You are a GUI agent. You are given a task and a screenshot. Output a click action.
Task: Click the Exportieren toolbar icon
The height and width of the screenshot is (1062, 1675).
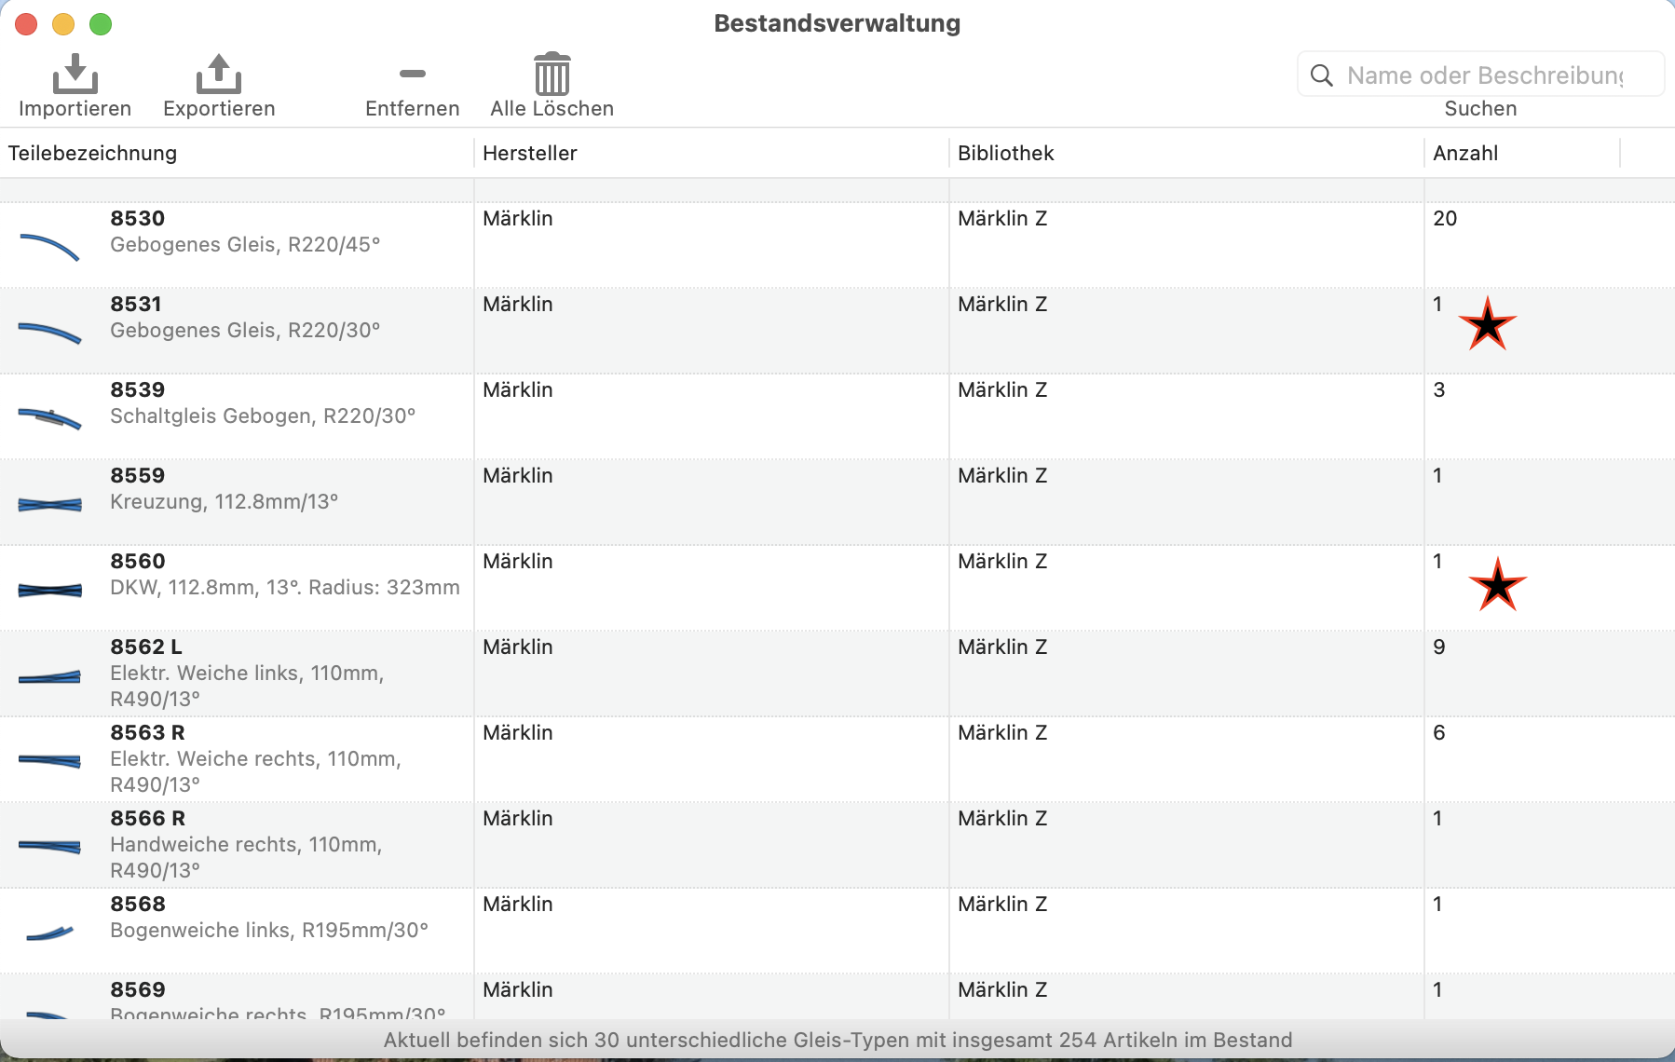coord(219,74)
